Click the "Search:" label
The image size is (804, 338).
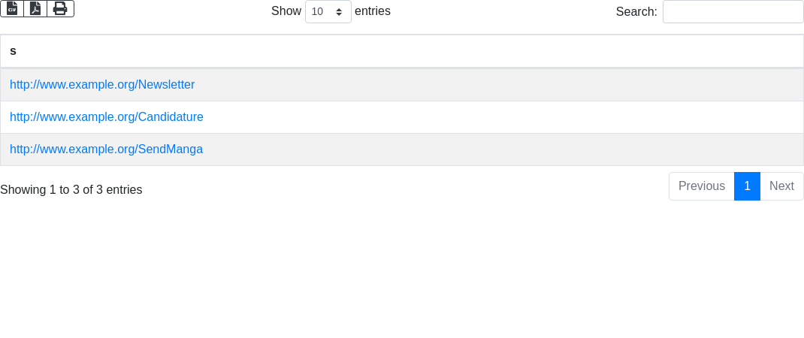pos(636,12)
